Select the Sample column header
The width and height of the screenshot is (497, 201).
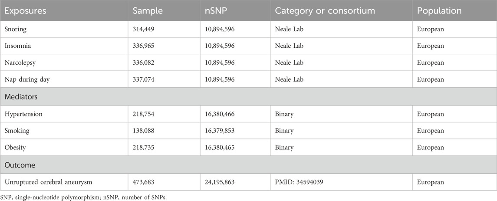pyautogui.click(x=148, y=11)
